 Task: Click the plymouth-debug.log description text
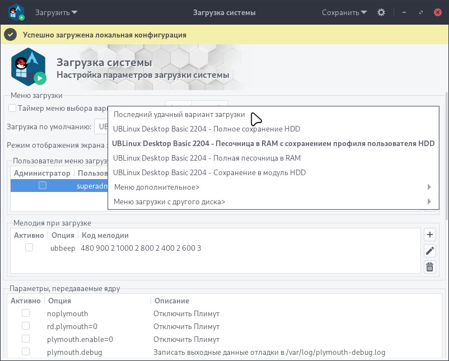coord(269,353)
